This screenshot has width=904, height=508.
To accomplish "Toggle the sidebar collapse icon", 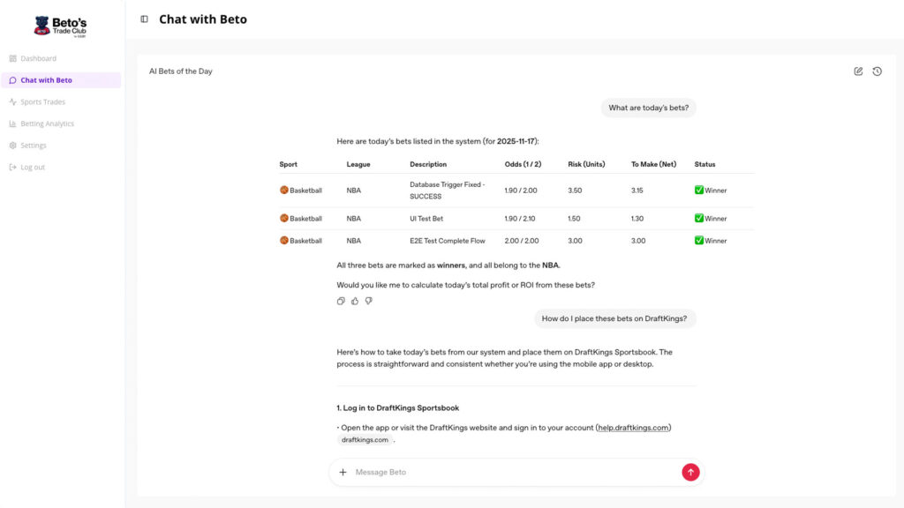I will tap(144, 19).
